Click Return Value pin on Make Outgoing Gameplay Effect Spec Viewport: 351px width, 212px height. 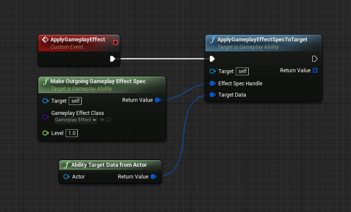[158, 100]
